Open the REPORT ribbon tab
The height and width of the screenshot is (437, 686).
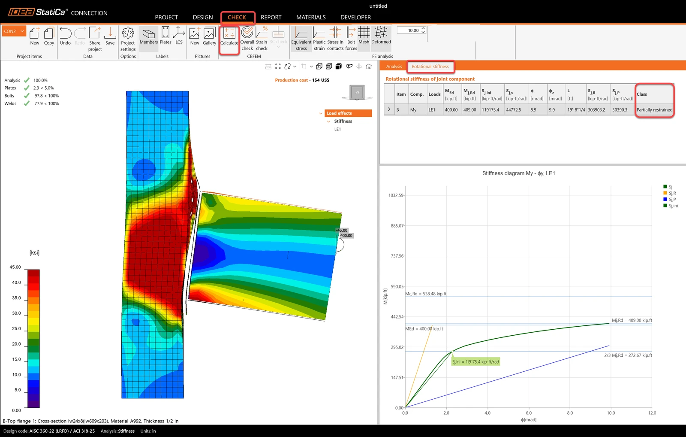[271, 17]
